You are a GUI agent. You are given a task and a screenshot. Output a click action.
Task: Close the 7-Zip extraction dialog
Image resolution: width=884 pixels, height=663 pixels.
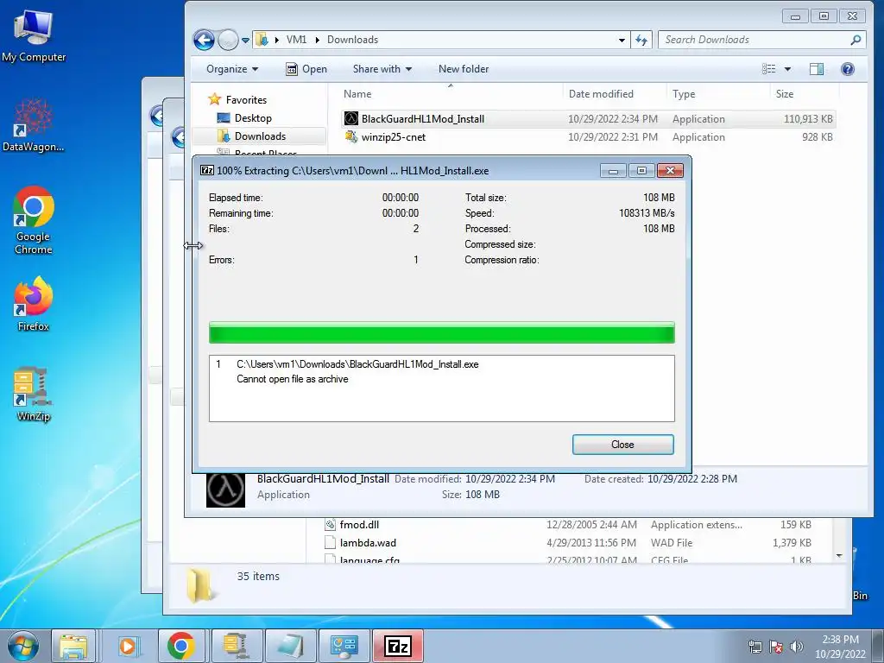tap(622, 445)
